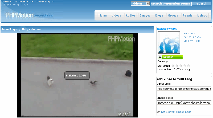Rate the user with the first star

[x=173, y=66]
